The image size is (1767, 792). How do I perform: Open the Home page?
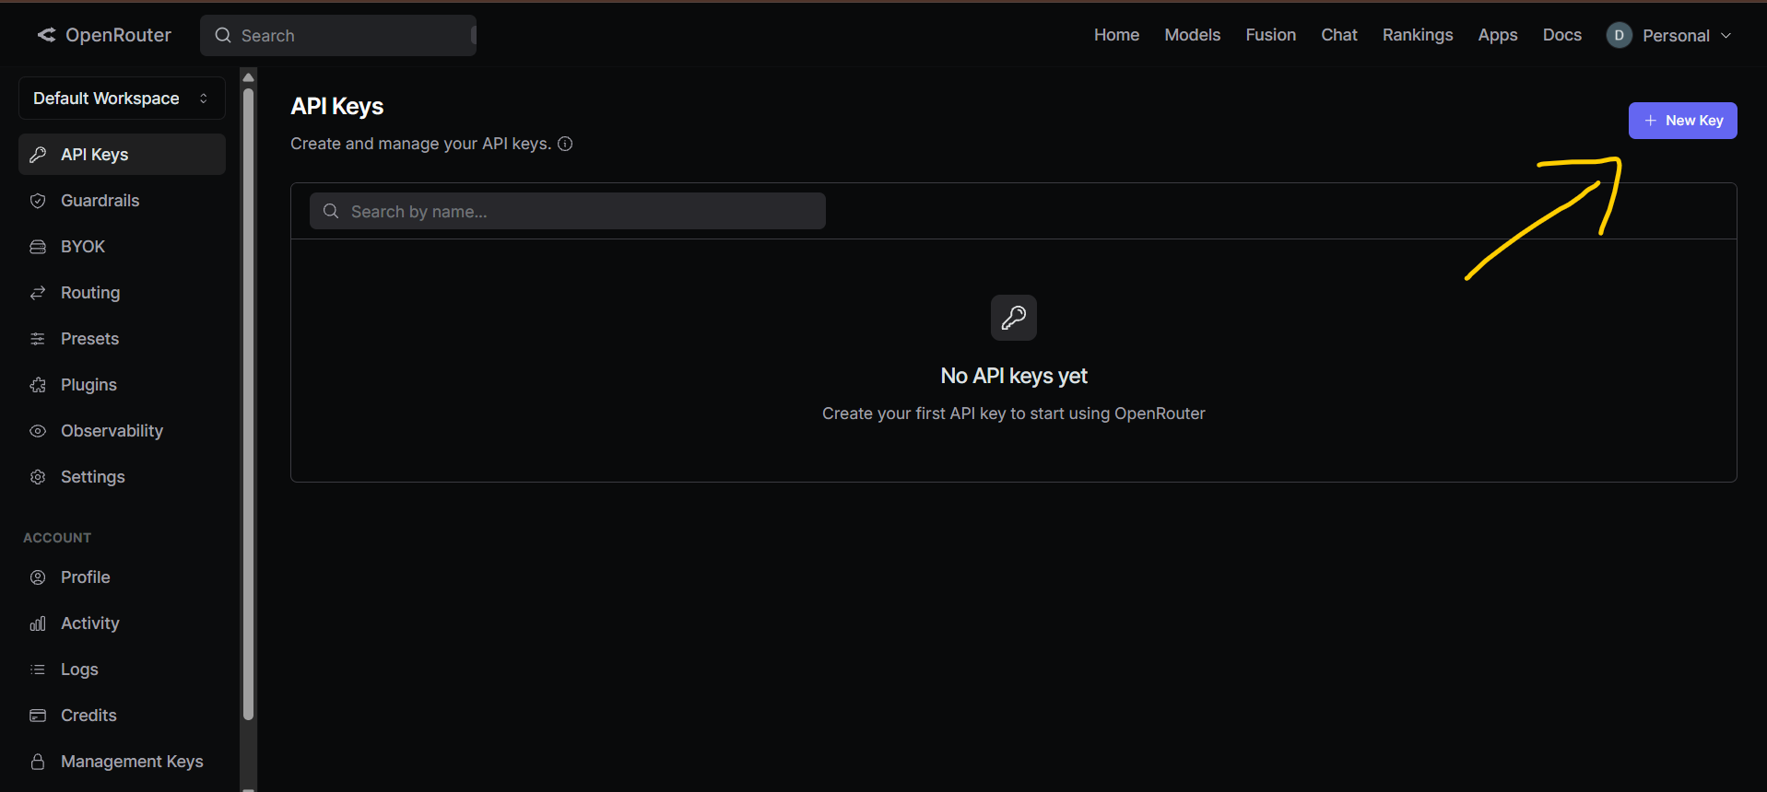pyautogui.click(x=1116, y=35)
